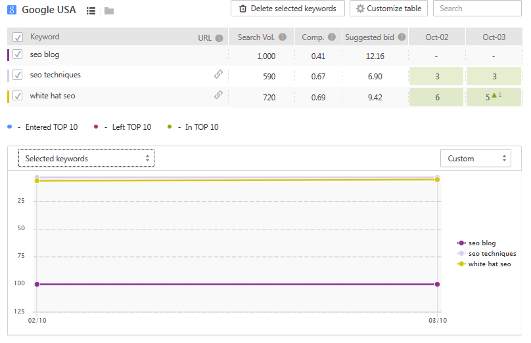
Task: Click the Entered TOP 10 legend label
Action: point(51,127)
